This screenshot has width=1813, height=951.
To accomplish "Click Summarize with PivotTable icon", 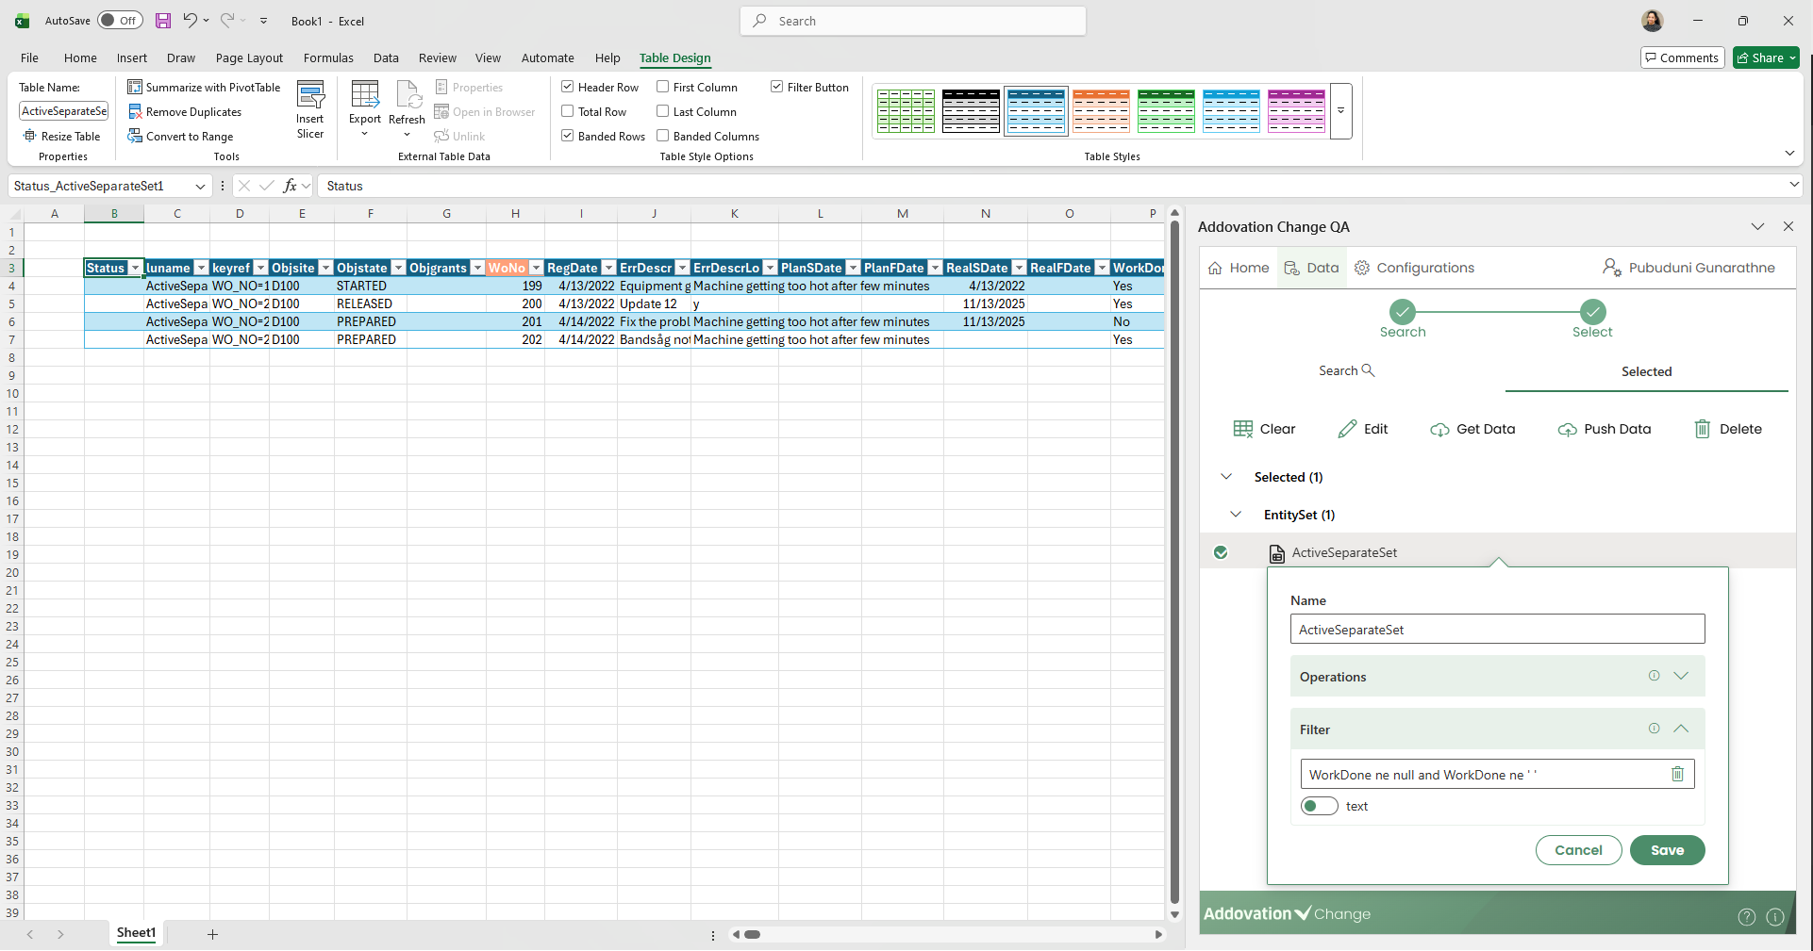I will click(135, 87).
